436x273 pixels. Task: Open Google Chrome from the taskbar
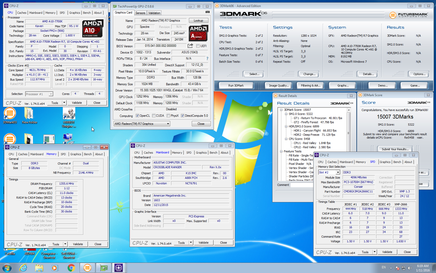coord(71,268)
